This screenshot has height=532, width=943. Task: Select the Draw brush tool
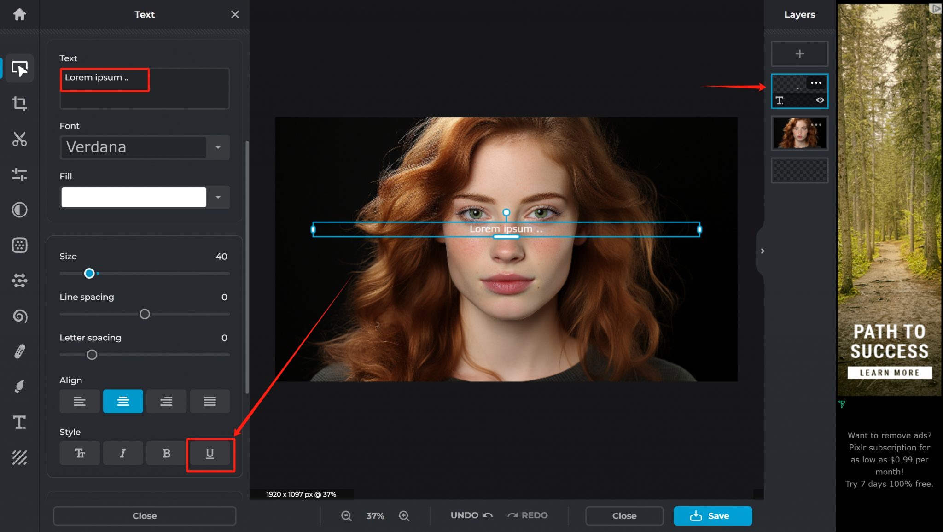tap(19, 386)
